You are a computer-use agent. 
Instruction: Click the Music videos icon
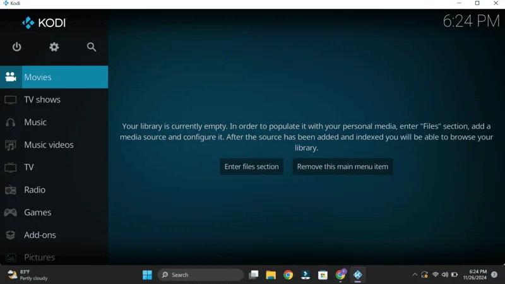[x=11, y=145]
